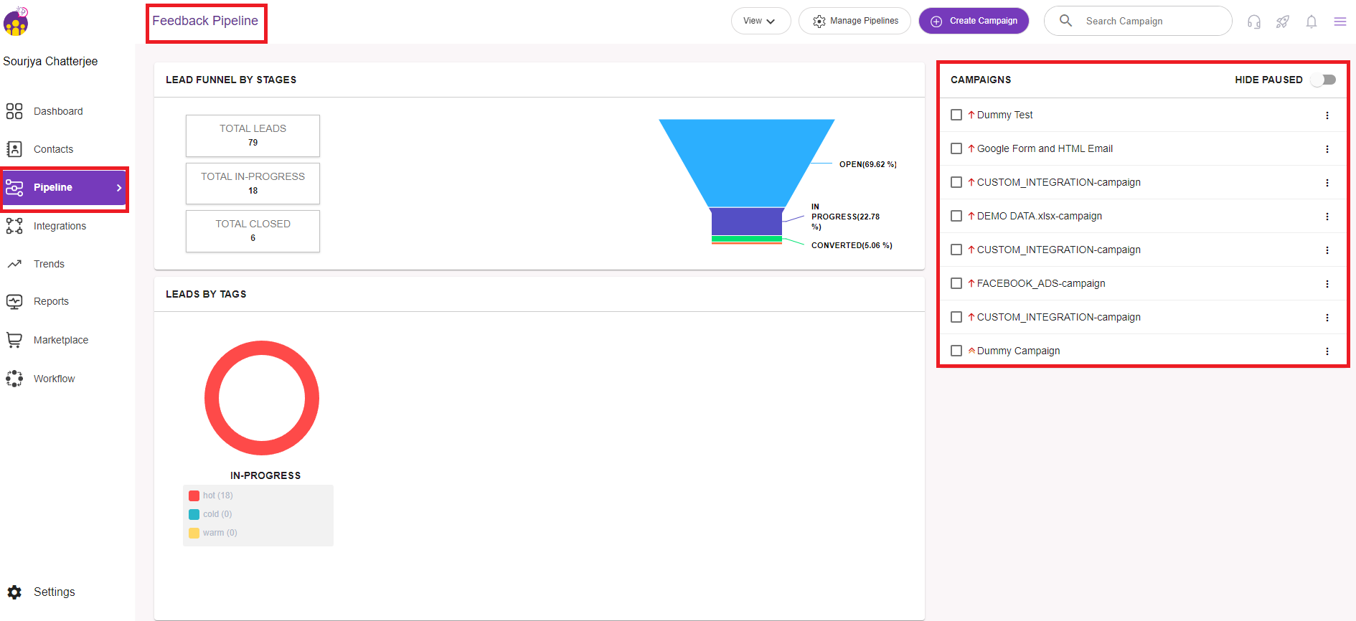Click the Search Campaign input field
This screenshot has width=1356, height=621.
click(1148, 21)
